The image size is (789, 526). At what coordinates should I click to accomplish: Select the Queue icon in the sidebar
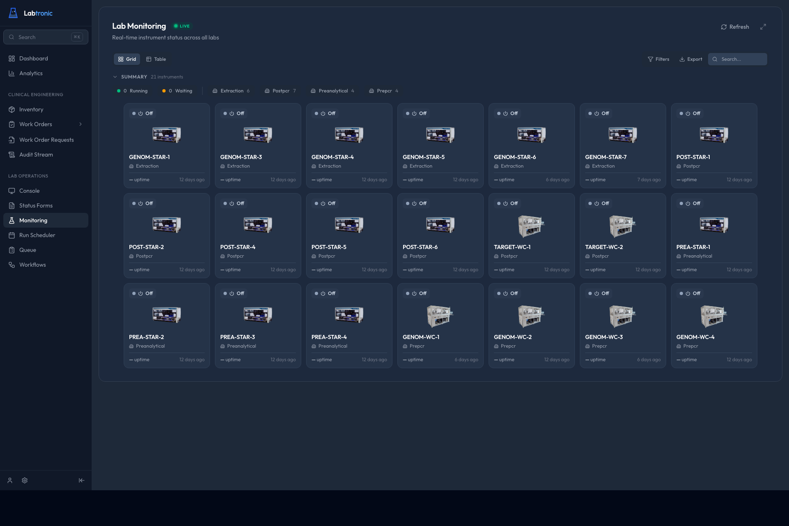[12, 250]
